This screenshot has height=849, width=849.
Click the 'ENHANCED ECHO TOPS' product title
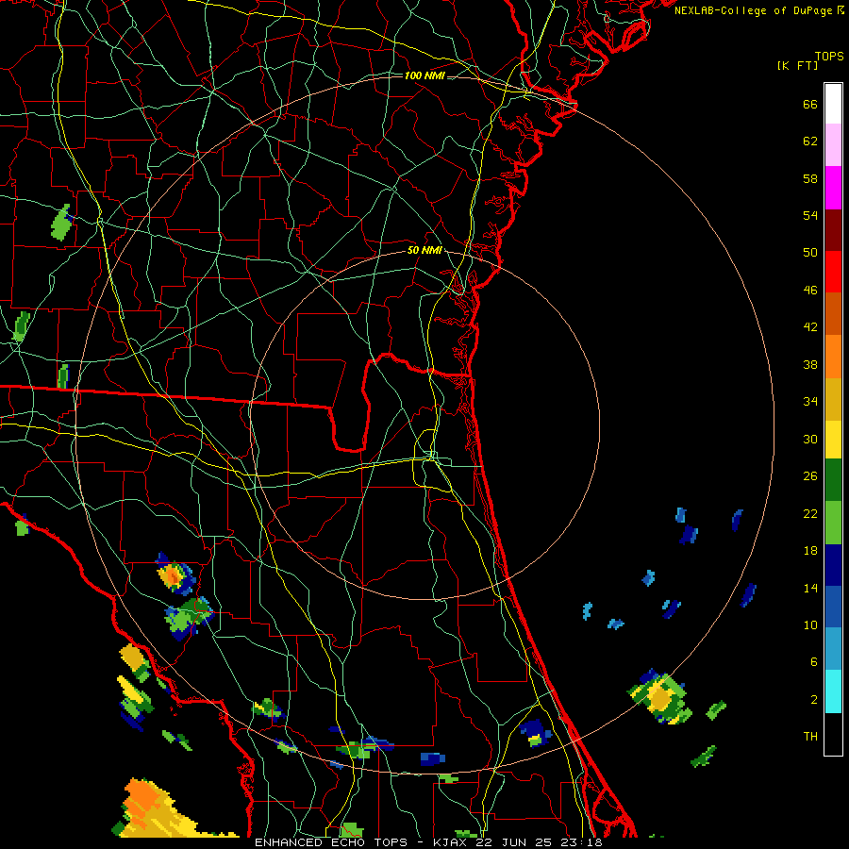331,842
